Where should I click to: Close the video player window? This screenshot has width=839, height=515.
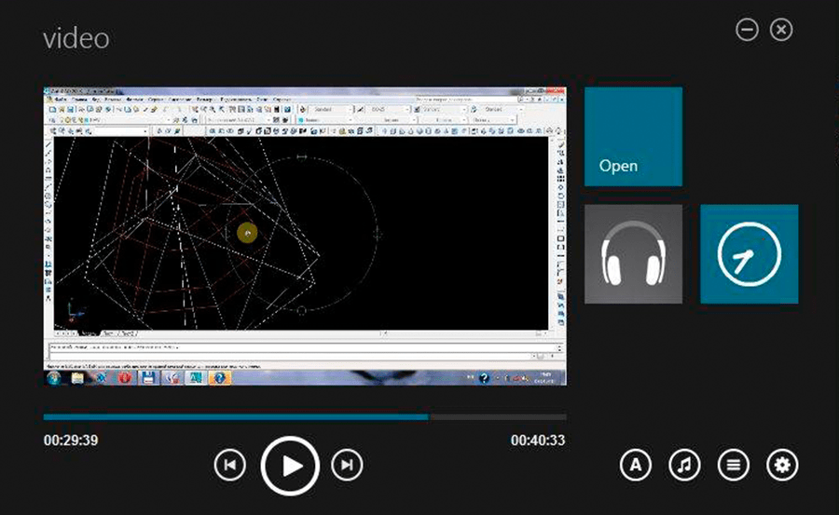click(x=781, y=31)
